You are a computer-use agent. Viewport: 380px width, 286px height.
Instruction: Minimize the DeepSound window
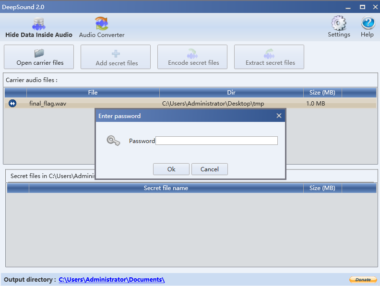tap(348, 7)
